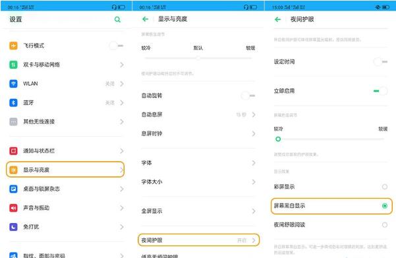This screenshot has width=396, height=258.
Task: Tap 开启 status on 夜间护眼 row
Action: coord(242,240)
